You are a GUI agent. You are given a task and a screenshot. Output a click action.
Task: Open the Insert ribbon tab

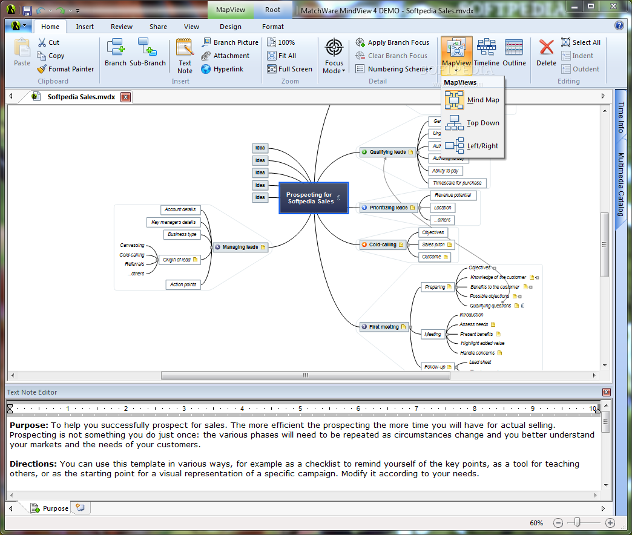(85, 27)
